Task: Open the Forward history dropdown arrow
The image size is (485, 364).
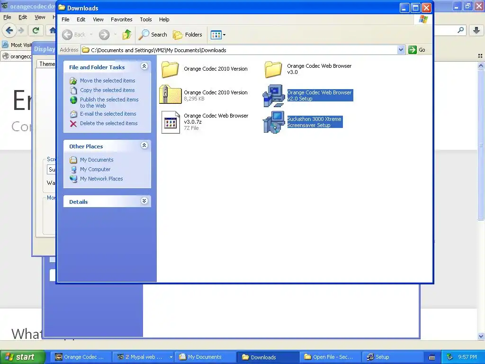Action: click(x=115, y=35)
